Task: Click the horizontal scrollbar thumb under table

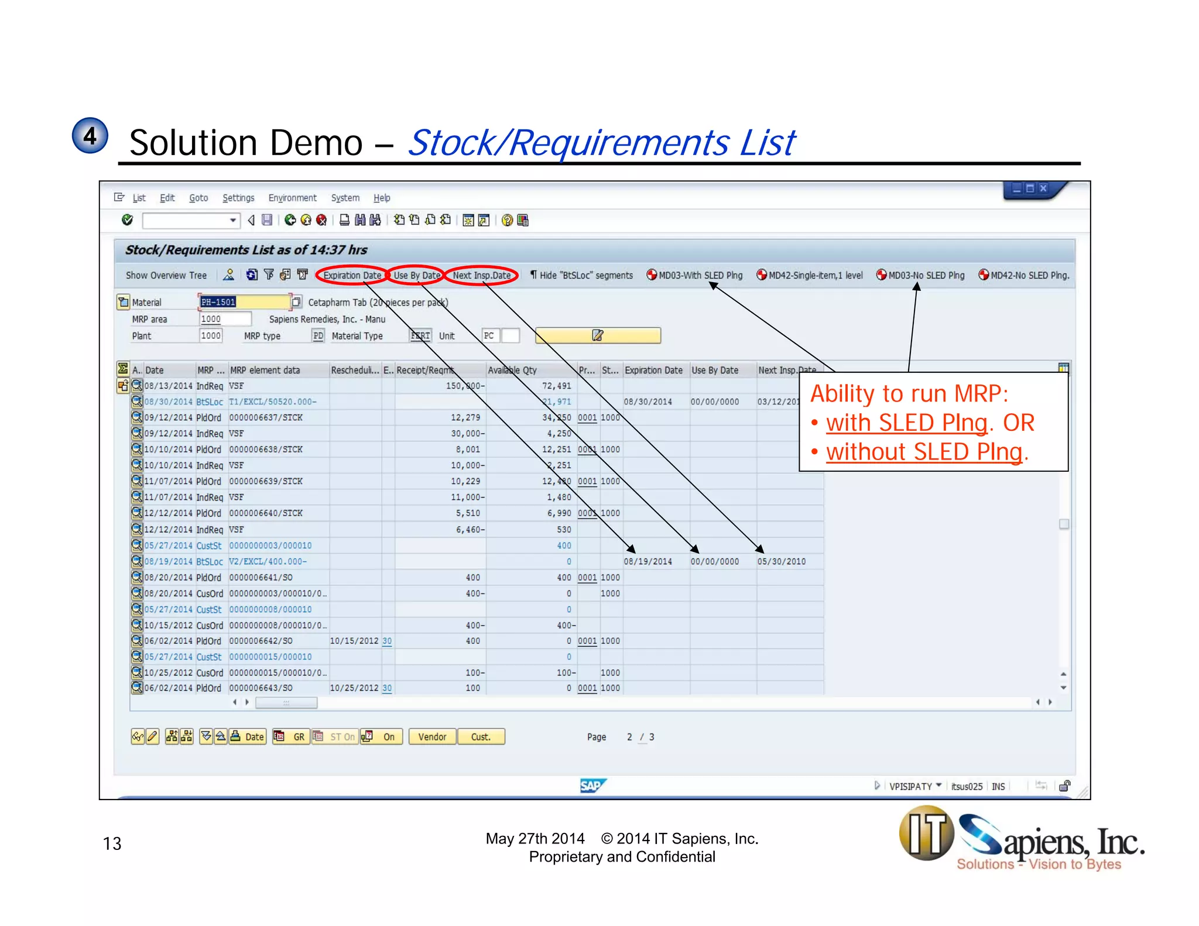Action: tap(286, 702)
